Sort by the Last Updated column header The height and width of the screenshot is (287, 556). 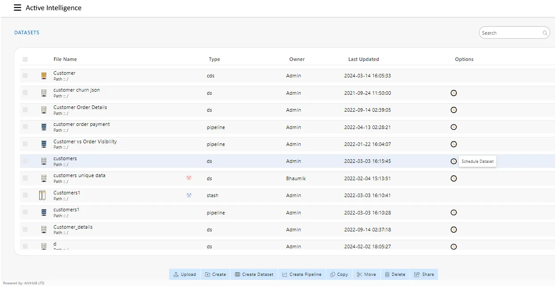364,59
